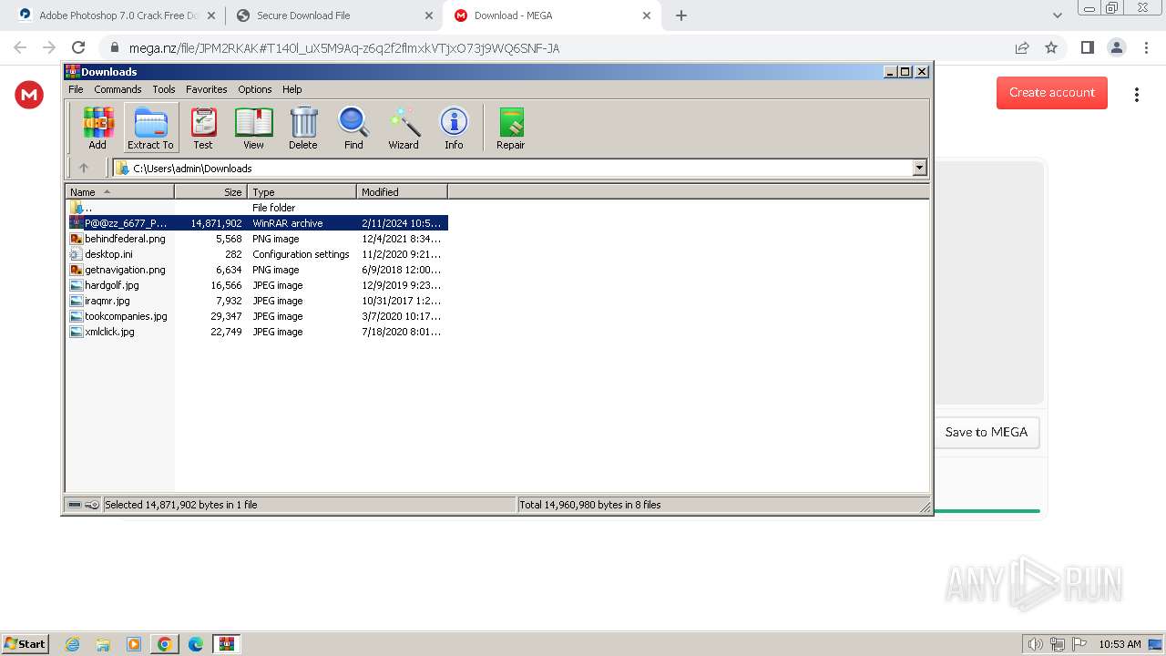Select tookcompanies.jpg file
This screenshot has width=1166, height=656.
257,316
